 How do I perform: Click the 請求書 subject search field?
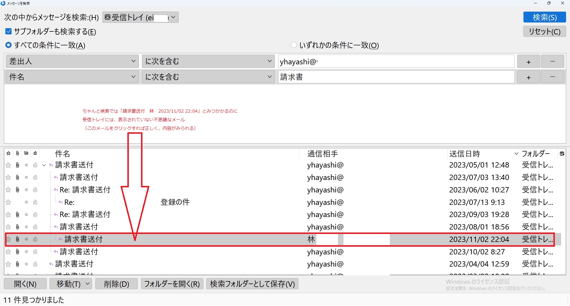(396, 77)
